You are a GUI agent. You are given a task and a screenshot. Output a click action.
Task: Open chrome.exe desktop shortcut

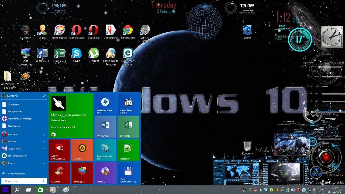click(x=128, y=32)
